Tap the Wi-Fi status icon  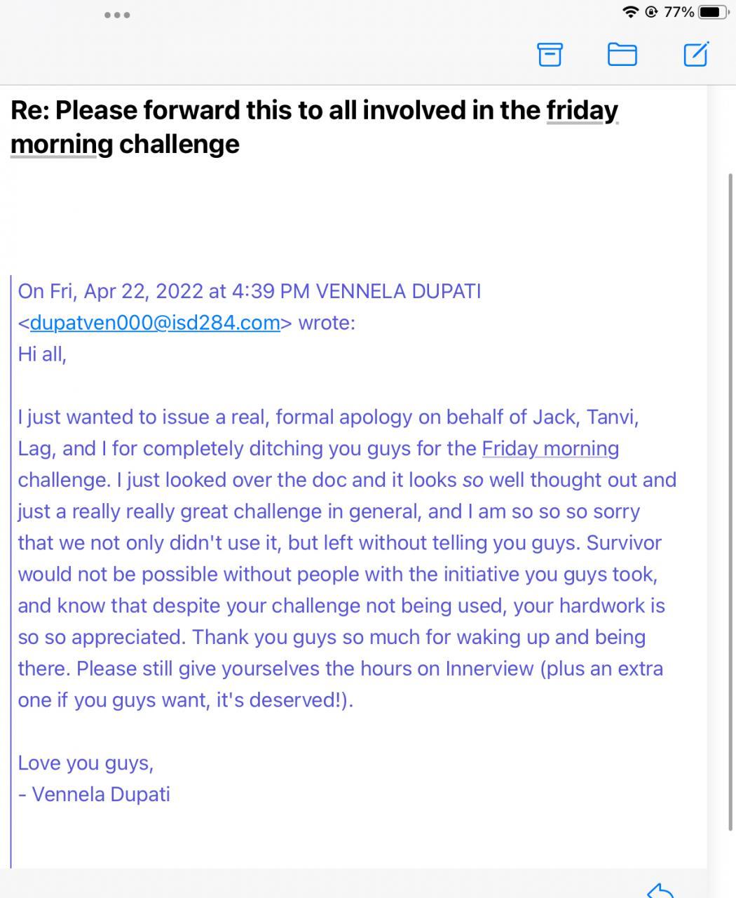(x=630, y=12)
